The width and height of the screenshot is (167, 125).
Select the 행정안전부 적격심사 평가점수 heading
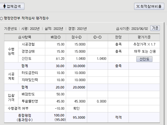26,18
